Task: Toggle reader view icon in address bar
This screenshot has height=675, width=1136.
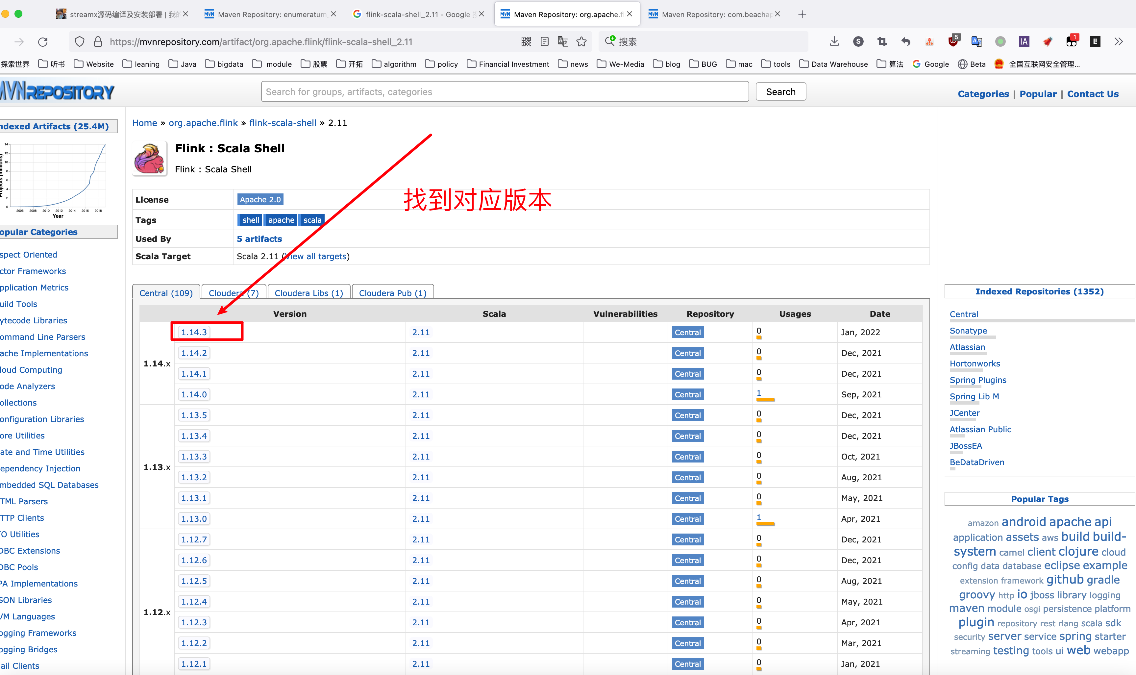Action: tap(544, 42)
